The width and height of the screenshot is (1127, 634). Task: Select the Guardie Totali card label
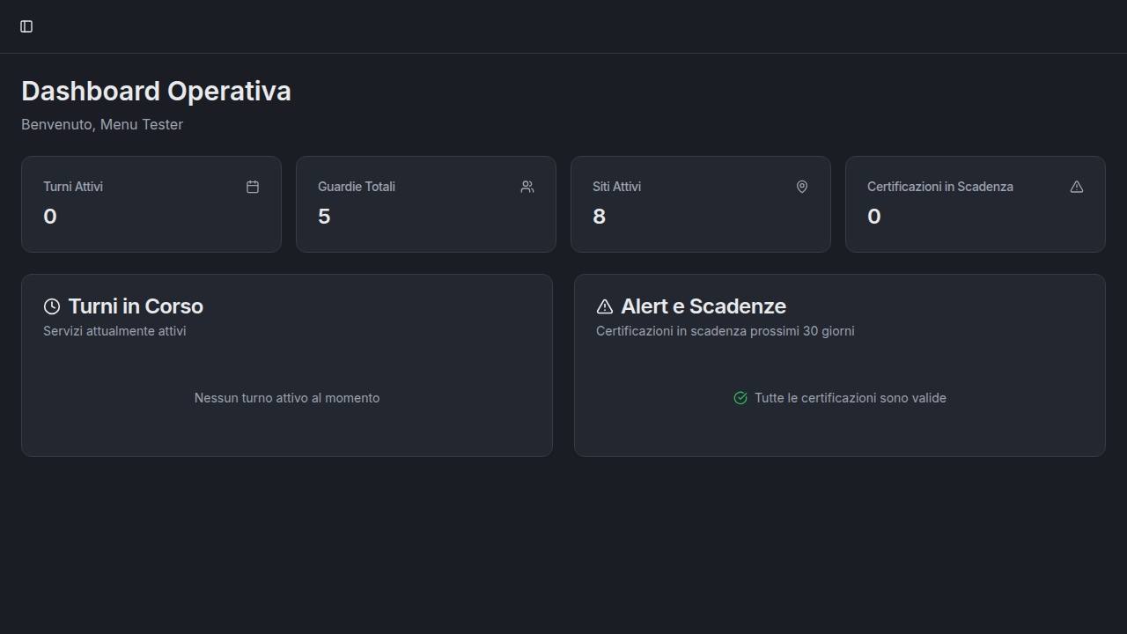357,187
